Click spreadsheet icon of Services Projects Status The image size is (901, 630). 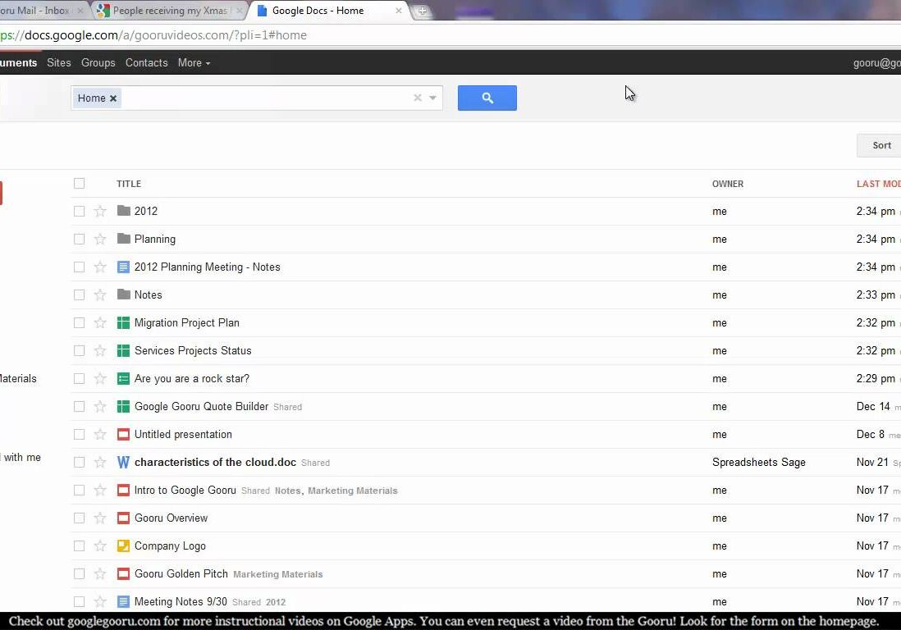click(123, 350)
